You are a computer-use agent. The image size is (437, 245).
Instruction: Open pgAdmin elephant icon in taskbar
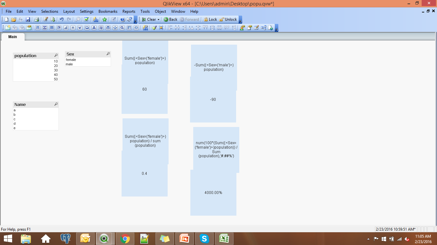pyautogui.click(x=65, y=239)
